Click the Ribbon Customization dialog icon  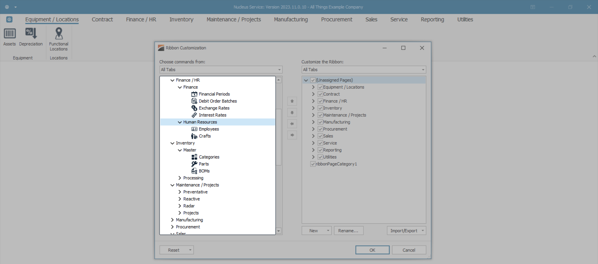[x=161, y=48]
